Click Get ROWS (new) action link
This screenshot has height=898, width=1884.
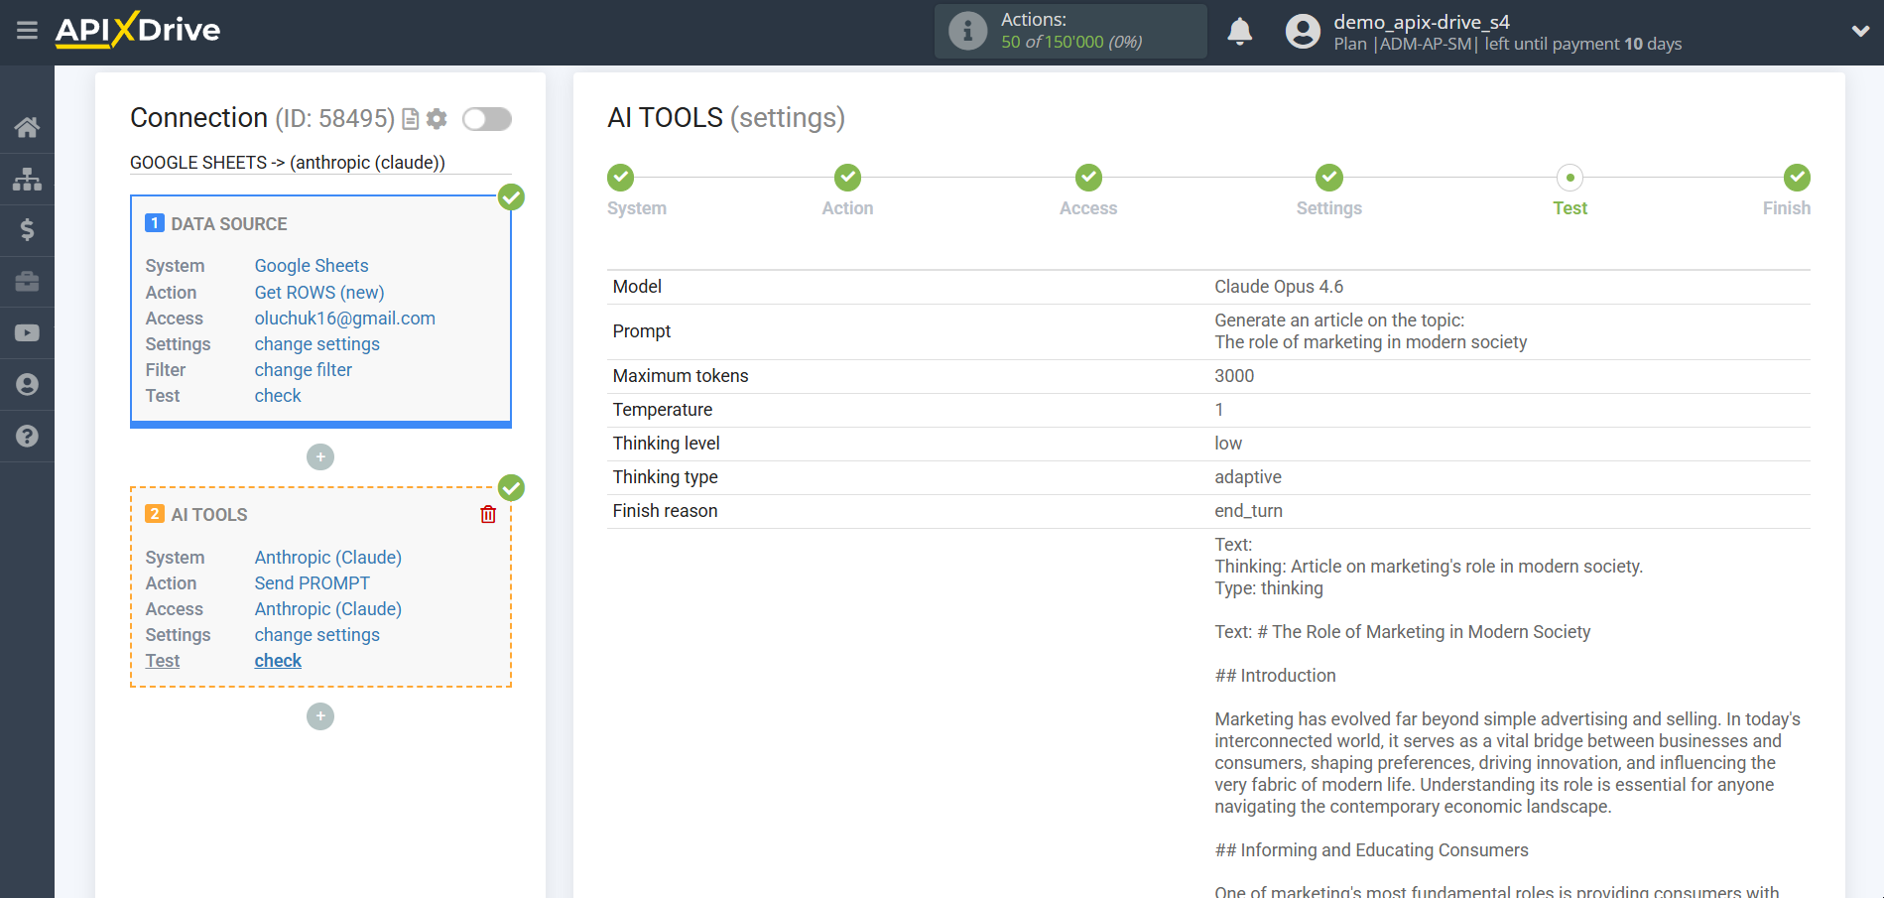[x=319, y=293]
